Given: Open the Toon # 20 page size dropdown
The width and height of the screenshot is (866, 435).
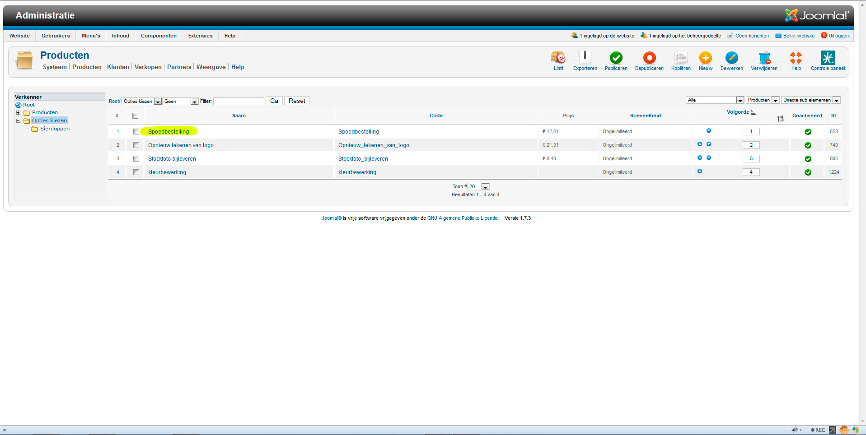Looking at the screenshot, I should tap(478, 187).
